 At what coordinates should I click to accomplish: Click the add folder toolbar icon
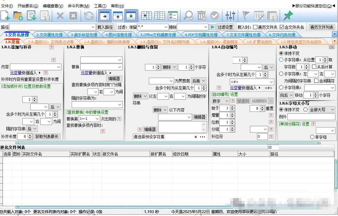pyautogui.click(x=18, y=16)
